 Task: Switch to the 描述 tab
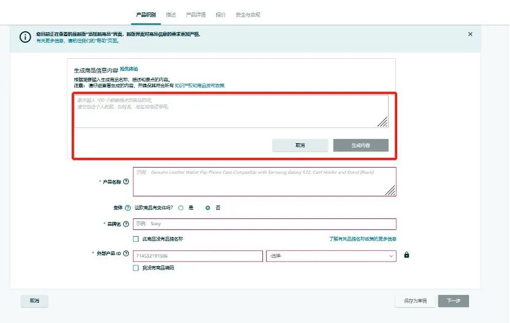(x=171, y=14)
